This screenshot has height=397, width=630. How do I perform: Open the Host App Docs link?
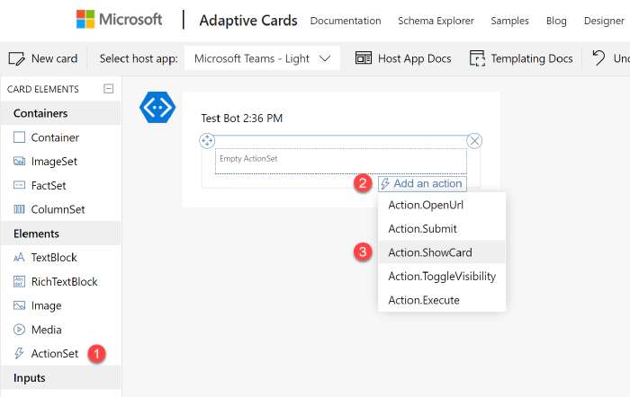403,58
